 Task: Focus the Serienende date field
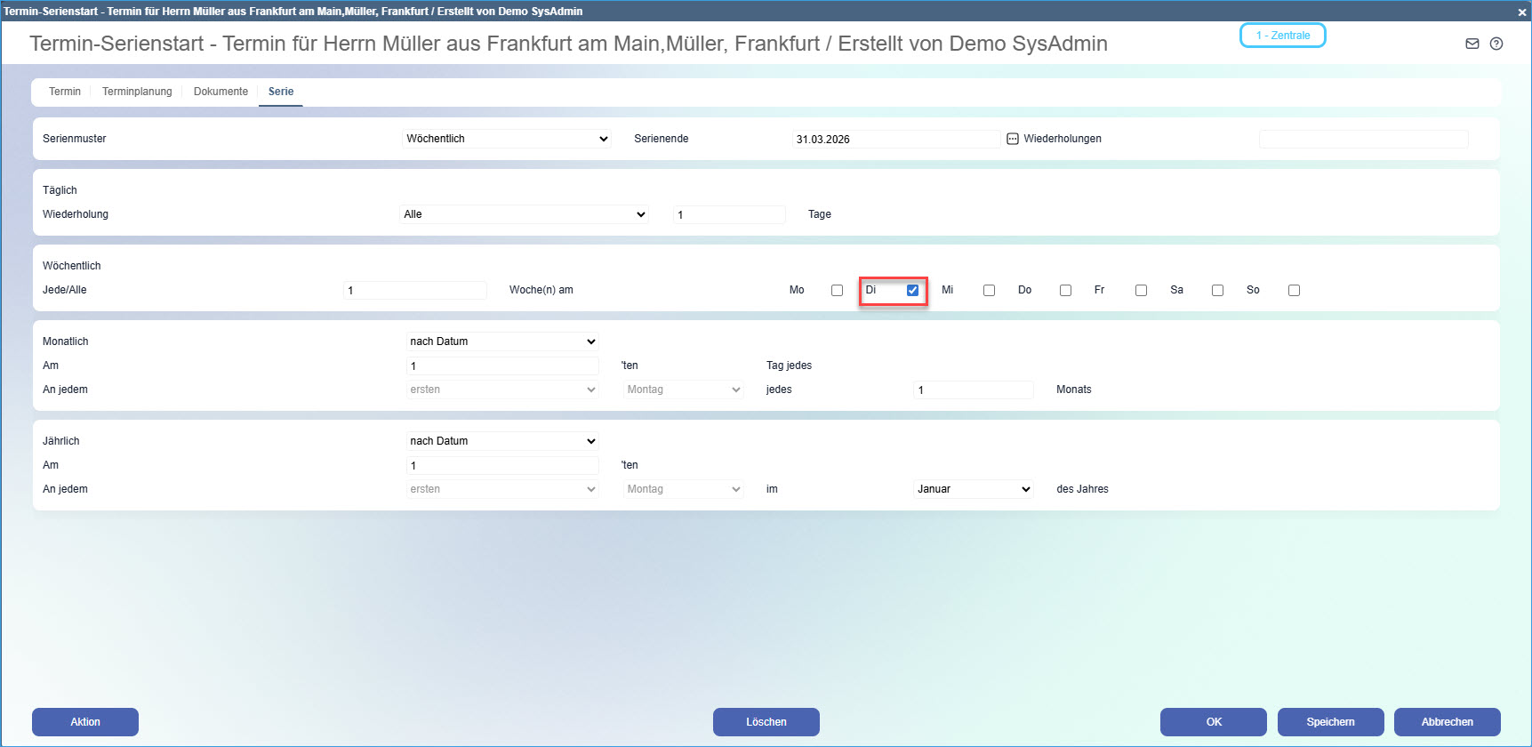click(894, 140)
